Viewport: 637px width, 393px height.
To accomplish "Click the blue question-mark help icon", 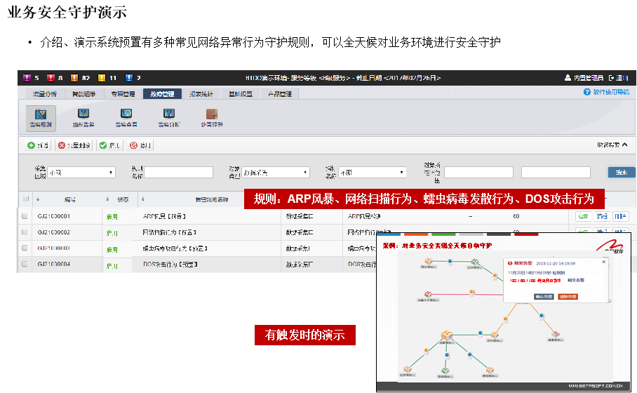I will (x=586, y=92).
